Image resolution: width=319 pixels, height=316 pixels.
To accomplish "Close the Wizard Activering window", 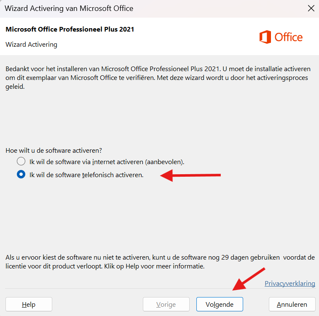I will pyautogui.click(x=311, y=8).
